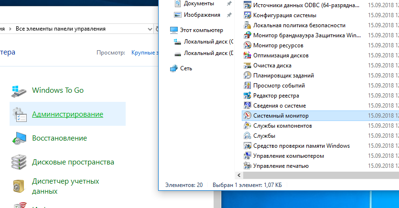Select Сеть in navigation pane
399x208 pixels.
click(x=186, y=68)
